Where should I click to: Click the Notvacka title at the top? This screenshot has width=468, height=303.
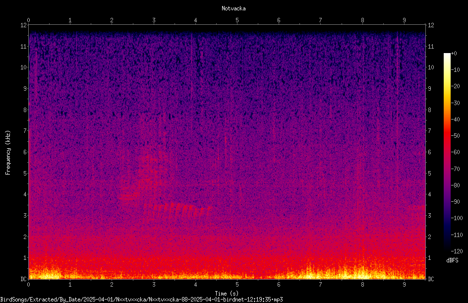pos(234,8)
